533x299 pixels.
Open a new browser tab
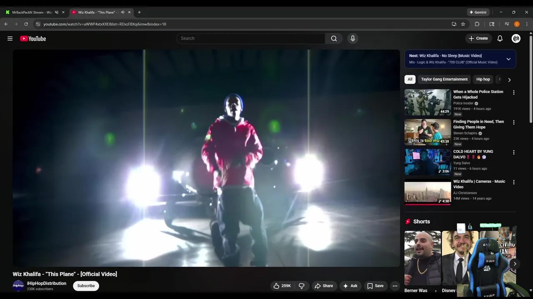[139, 12]
